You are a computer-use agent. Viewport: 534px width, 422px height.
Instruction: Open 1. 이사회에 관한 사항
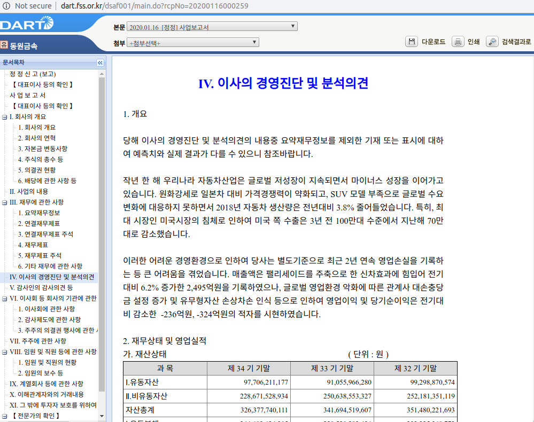pyautogui.click(x=47, y=309)
